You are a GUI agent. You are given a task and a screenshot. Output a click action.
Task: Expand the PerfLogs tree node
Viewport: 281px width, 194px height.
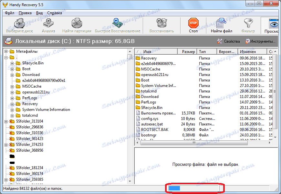12,98
